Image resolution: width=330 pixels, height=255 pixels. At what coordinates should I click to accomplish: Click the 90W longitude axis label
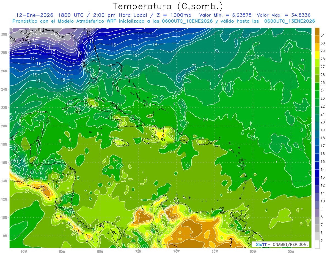pos(24,251)
